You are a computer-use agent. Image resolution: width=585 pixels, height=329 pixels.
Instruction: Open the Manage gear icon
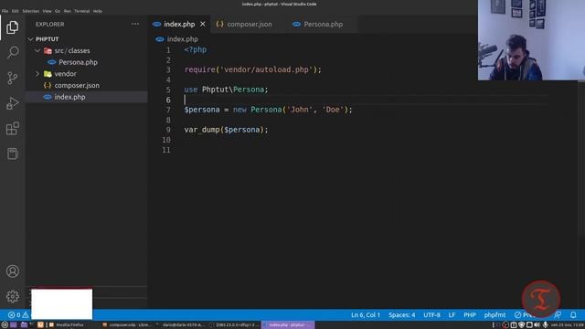[x=12, y=296]
